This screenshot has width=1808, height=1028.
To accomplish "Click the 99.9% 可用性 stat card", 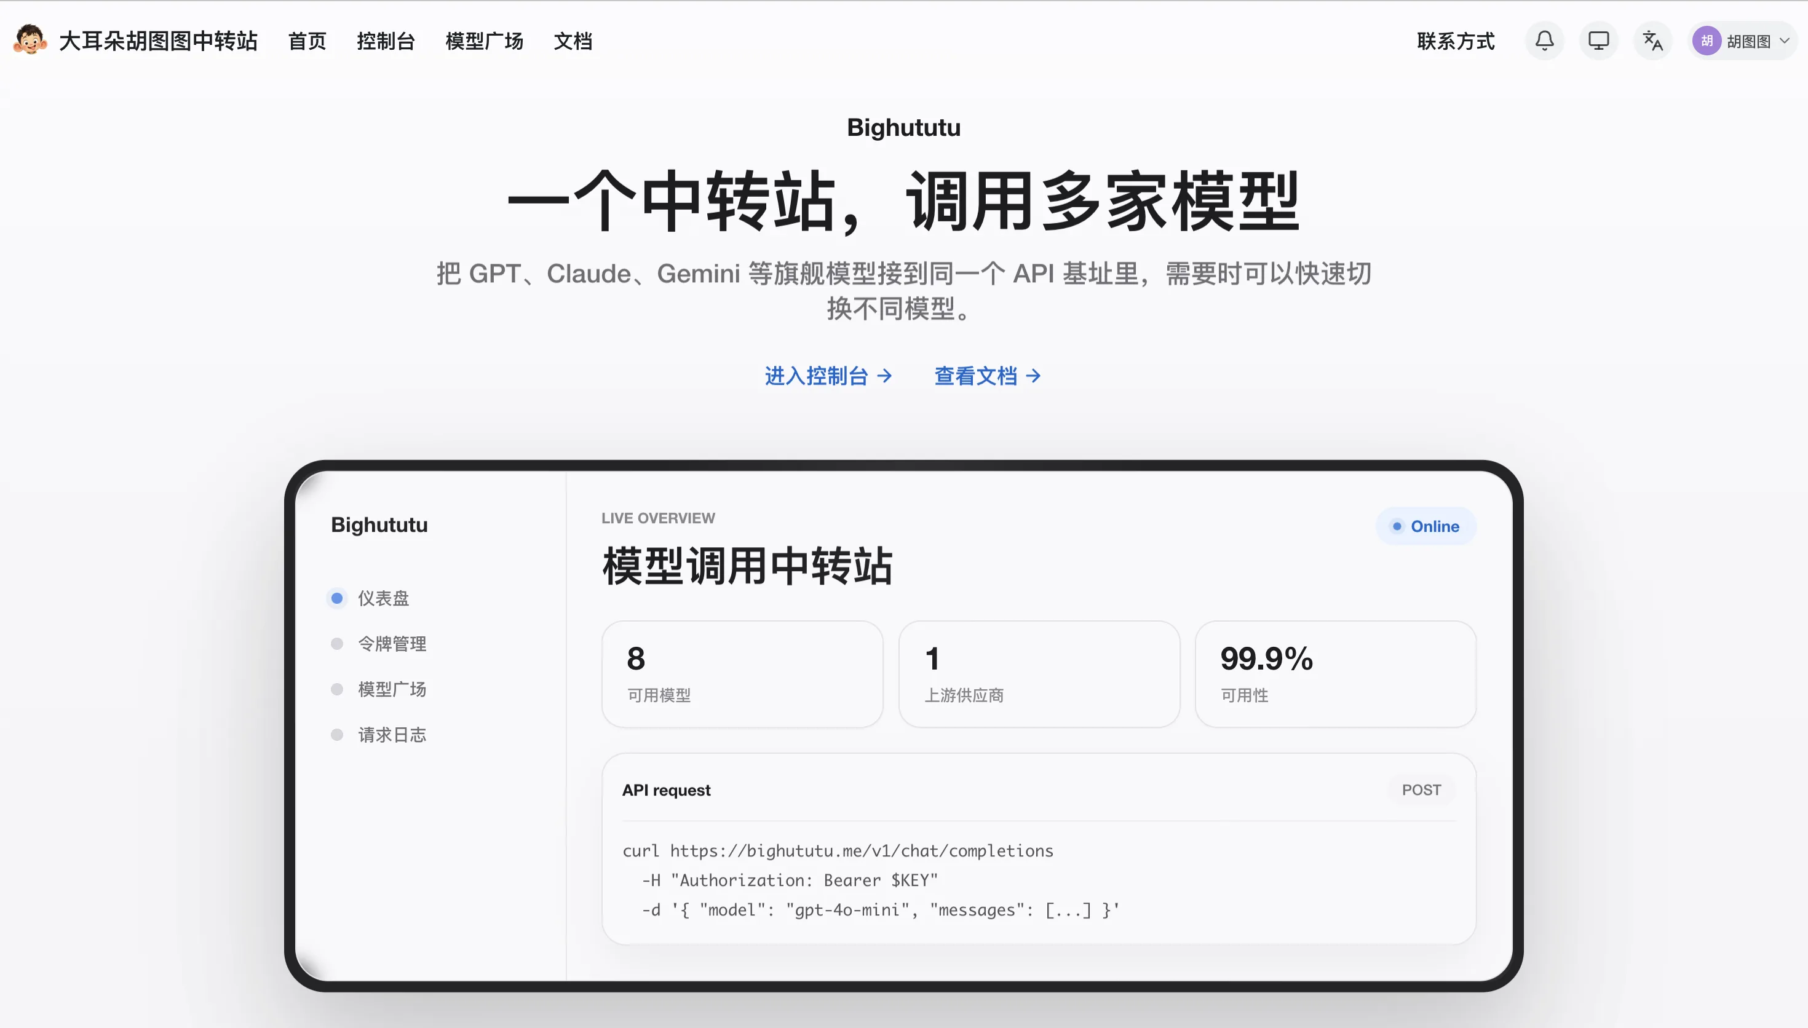I will click(1335, 674).
